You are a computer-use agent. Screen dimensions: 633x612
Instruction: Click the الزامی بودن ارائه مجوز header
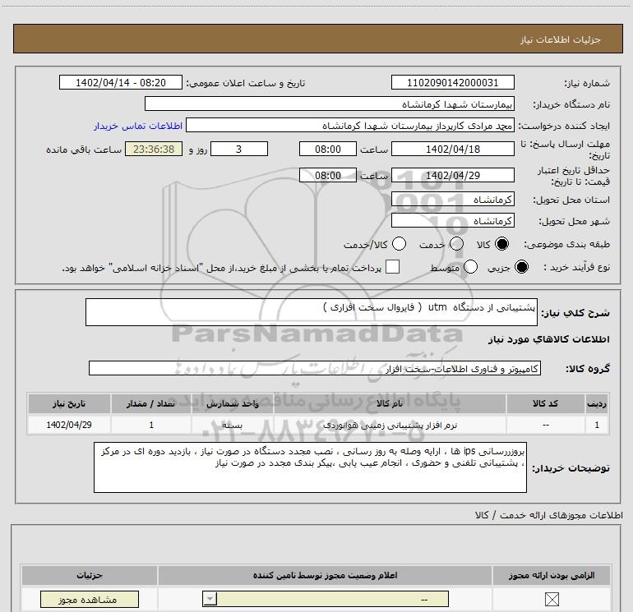click(552, 575)
